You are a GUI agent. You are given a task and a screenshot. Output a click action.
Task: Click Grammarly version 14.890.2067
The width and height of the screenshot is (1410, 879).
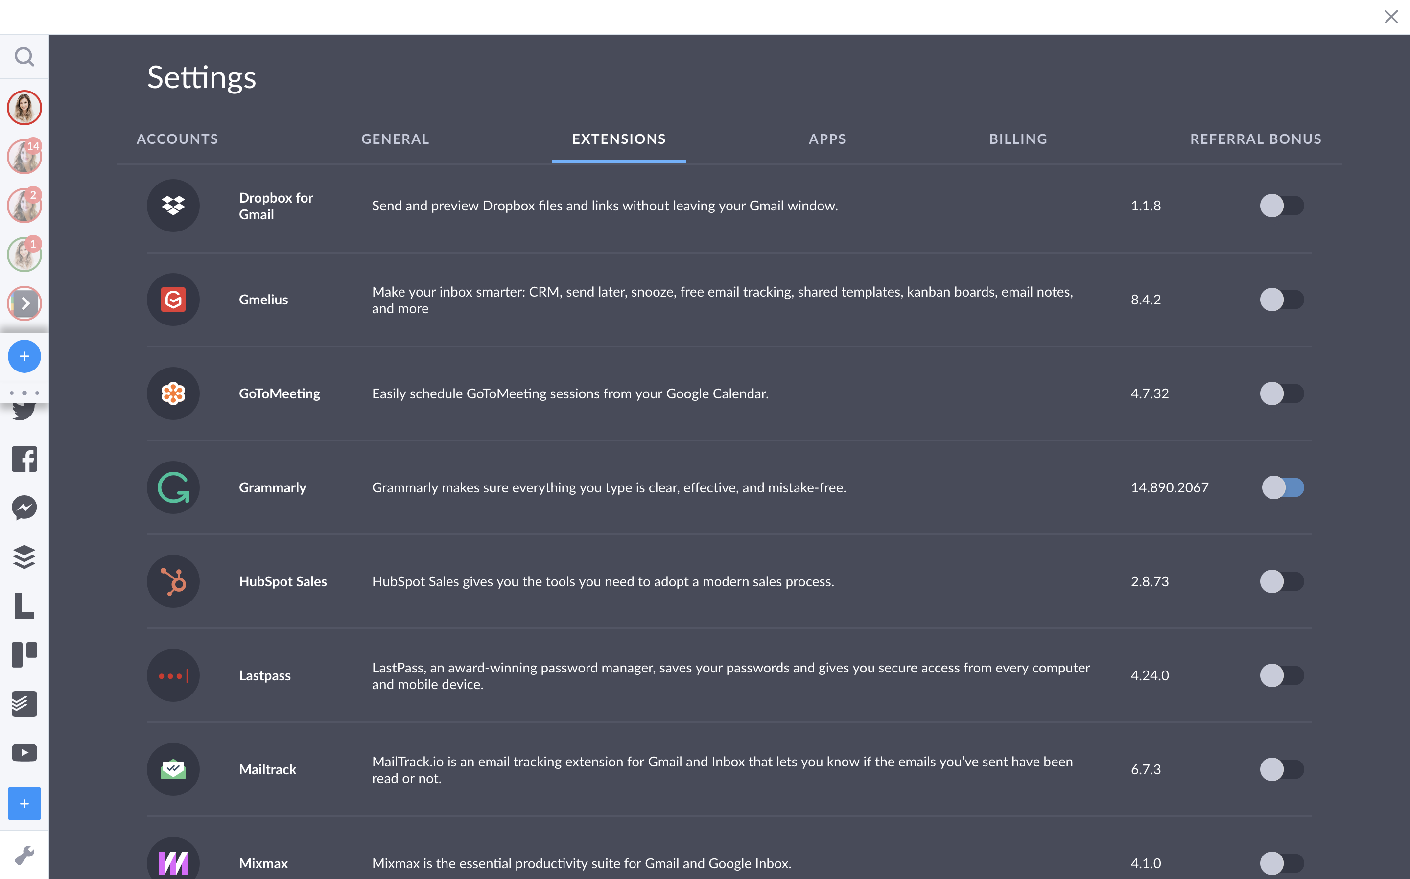pyautogui.click(x=1169, y=487)
